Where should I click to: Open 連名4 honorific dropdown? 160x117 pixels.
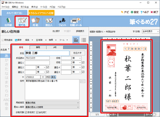click(76, 67)
